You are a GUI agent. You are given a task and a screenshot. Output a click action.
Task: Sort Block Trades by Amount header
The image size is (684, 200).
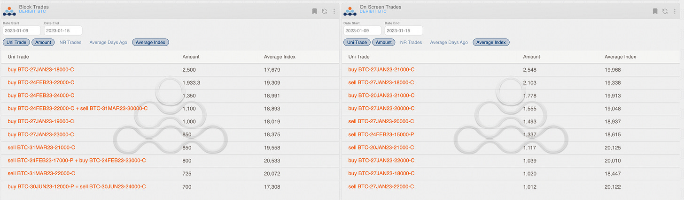tap(191, 57)
